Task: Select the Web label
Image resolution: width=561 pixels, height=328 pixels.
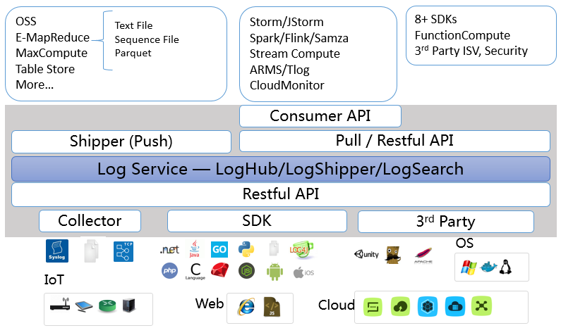Action: click(210, 304)
